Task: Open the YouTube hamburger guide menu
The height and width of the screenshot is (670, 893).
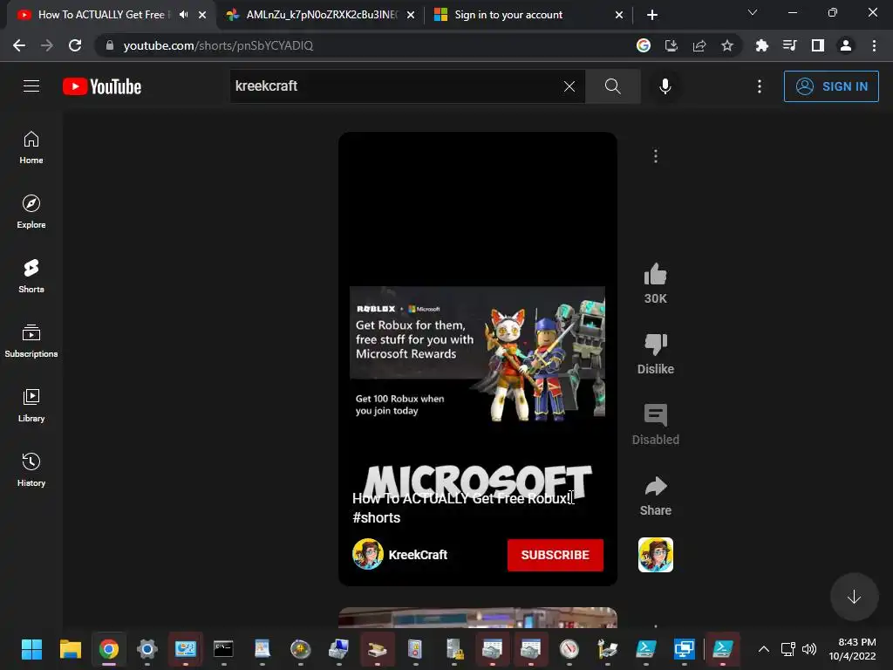Action: click(x=31, y=86)
